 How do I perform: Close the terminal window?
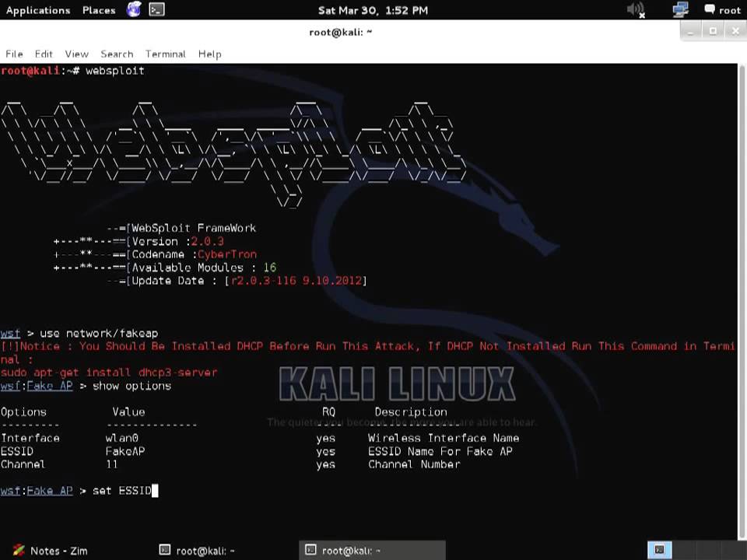coord(735,31)
